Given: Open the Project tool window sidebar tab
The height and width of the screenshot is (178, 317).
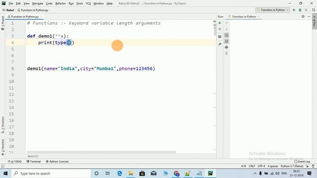Looking at the screenshot, I should (x=2, y=23).
